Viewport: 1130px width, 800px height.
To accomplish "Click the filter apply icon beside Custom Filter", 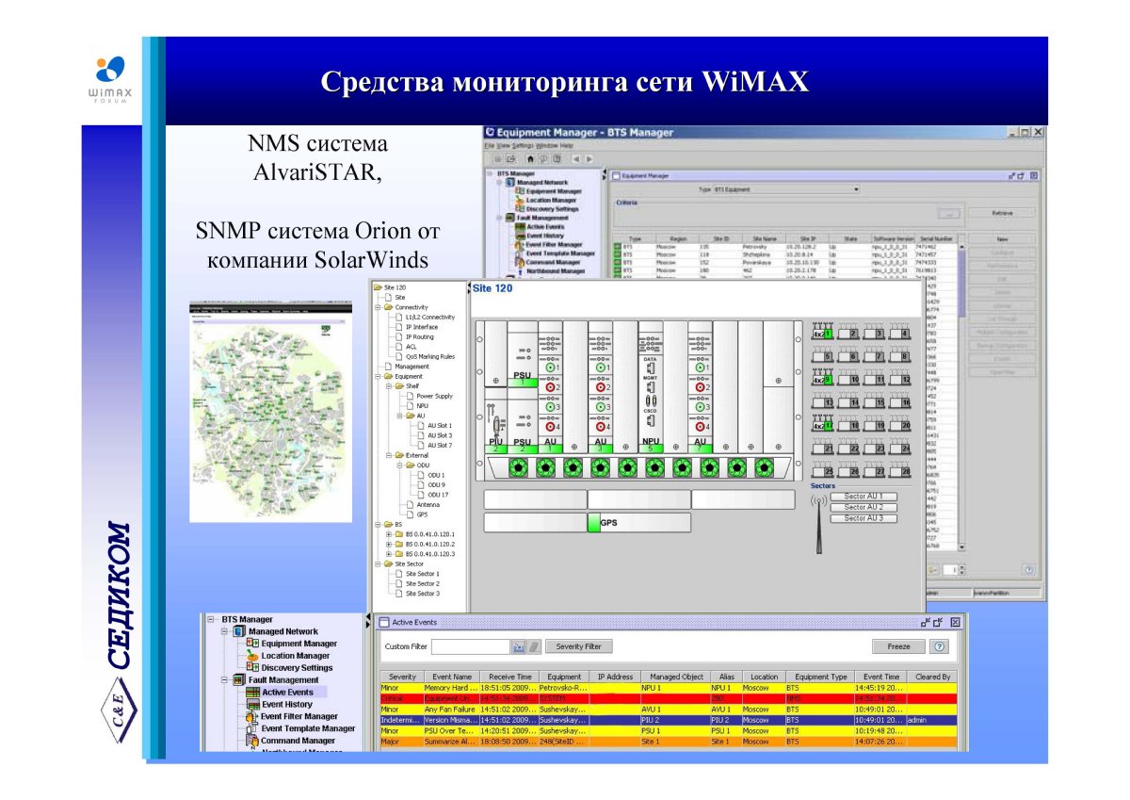I will coord(518,646).
